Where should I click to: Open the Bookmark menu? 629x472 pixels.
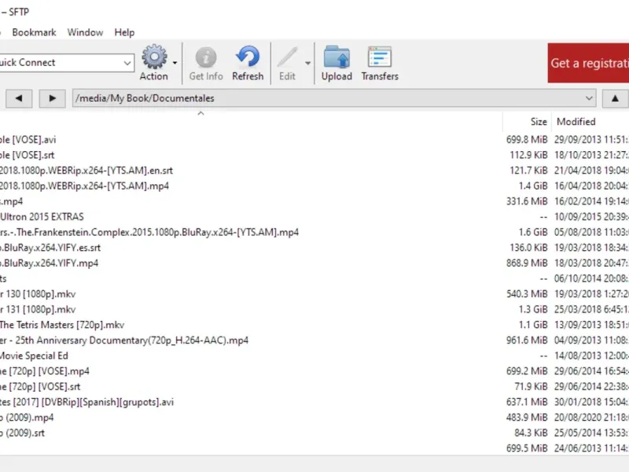[34, 32]
